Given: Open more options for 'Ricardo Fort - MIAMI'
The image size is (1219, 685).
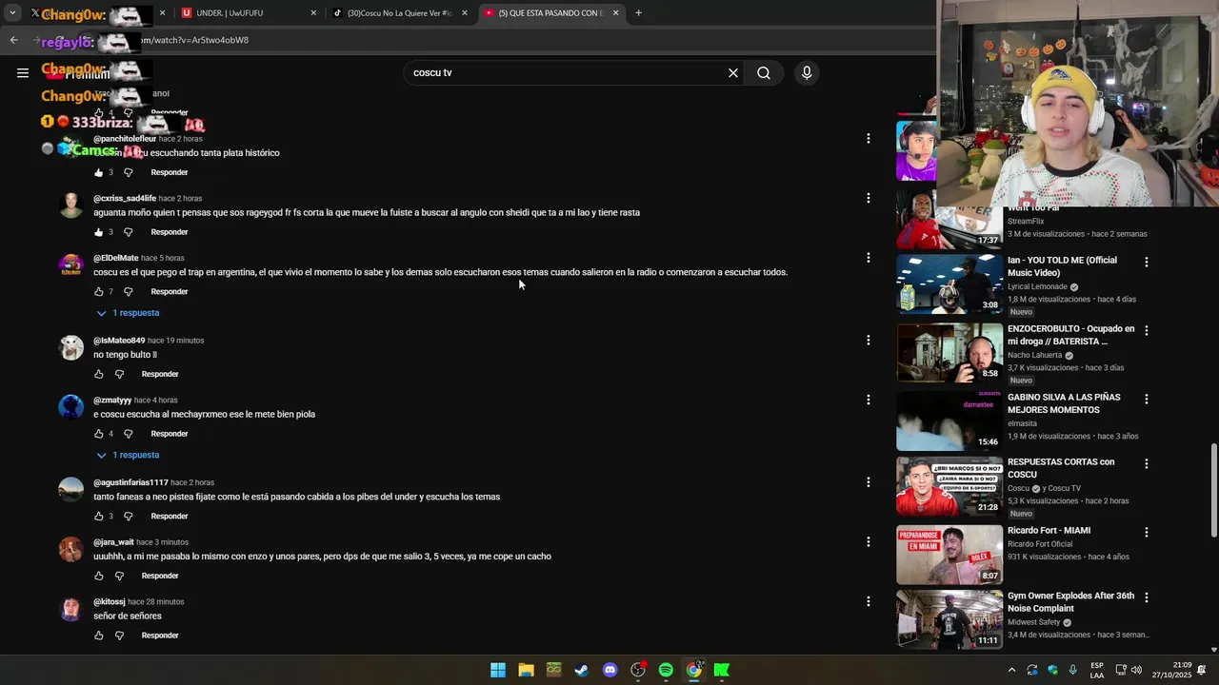Looking at the screenshot, I should coord(1146,532).
